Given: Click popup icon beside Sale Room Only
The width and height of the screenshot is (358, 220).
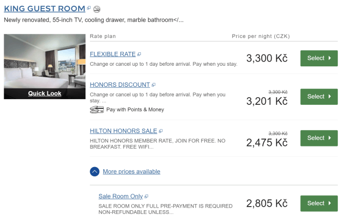Looking at the screenshot, I should (x=147, y=196).
